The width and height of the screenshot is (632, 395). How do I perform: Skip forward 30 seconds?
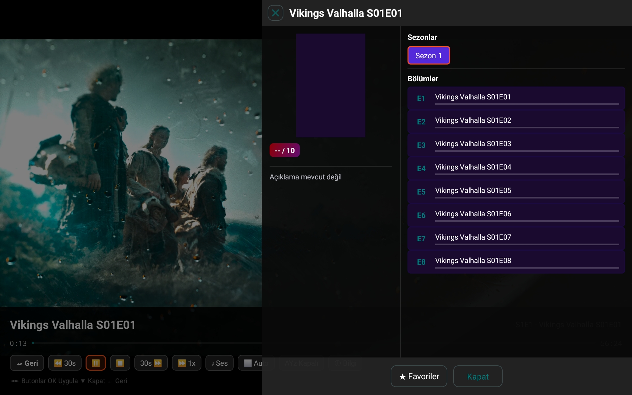151,363
